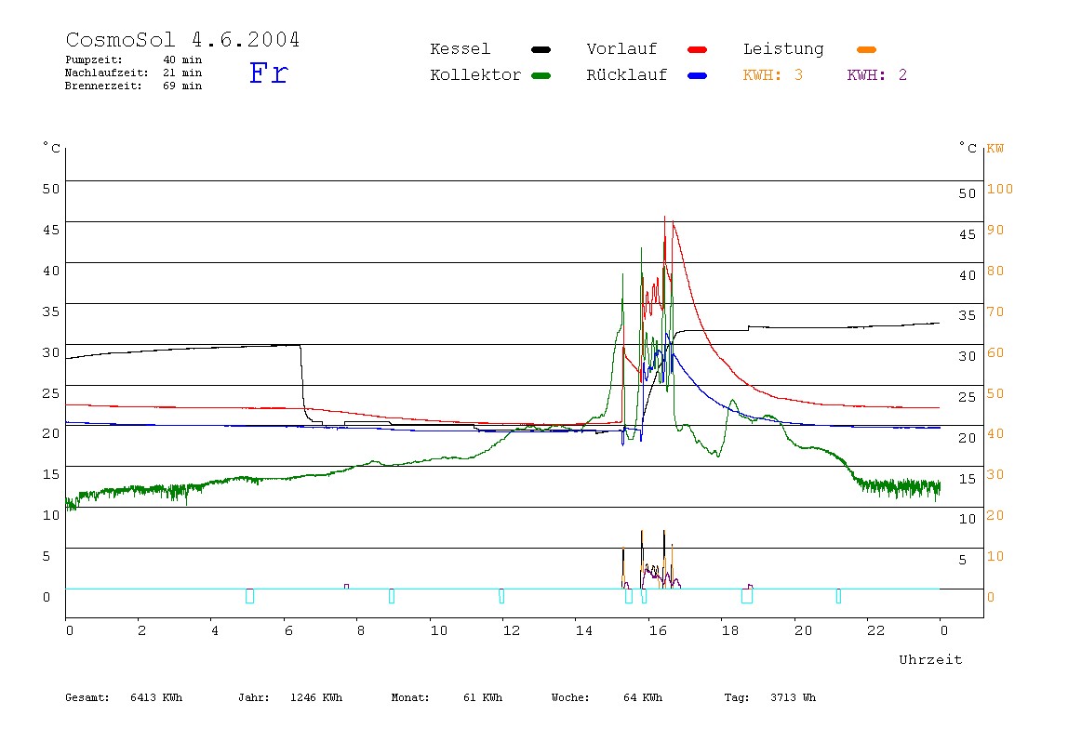
Task: Click the red Vorlauf legend swatch
Action: pos(698,49)
